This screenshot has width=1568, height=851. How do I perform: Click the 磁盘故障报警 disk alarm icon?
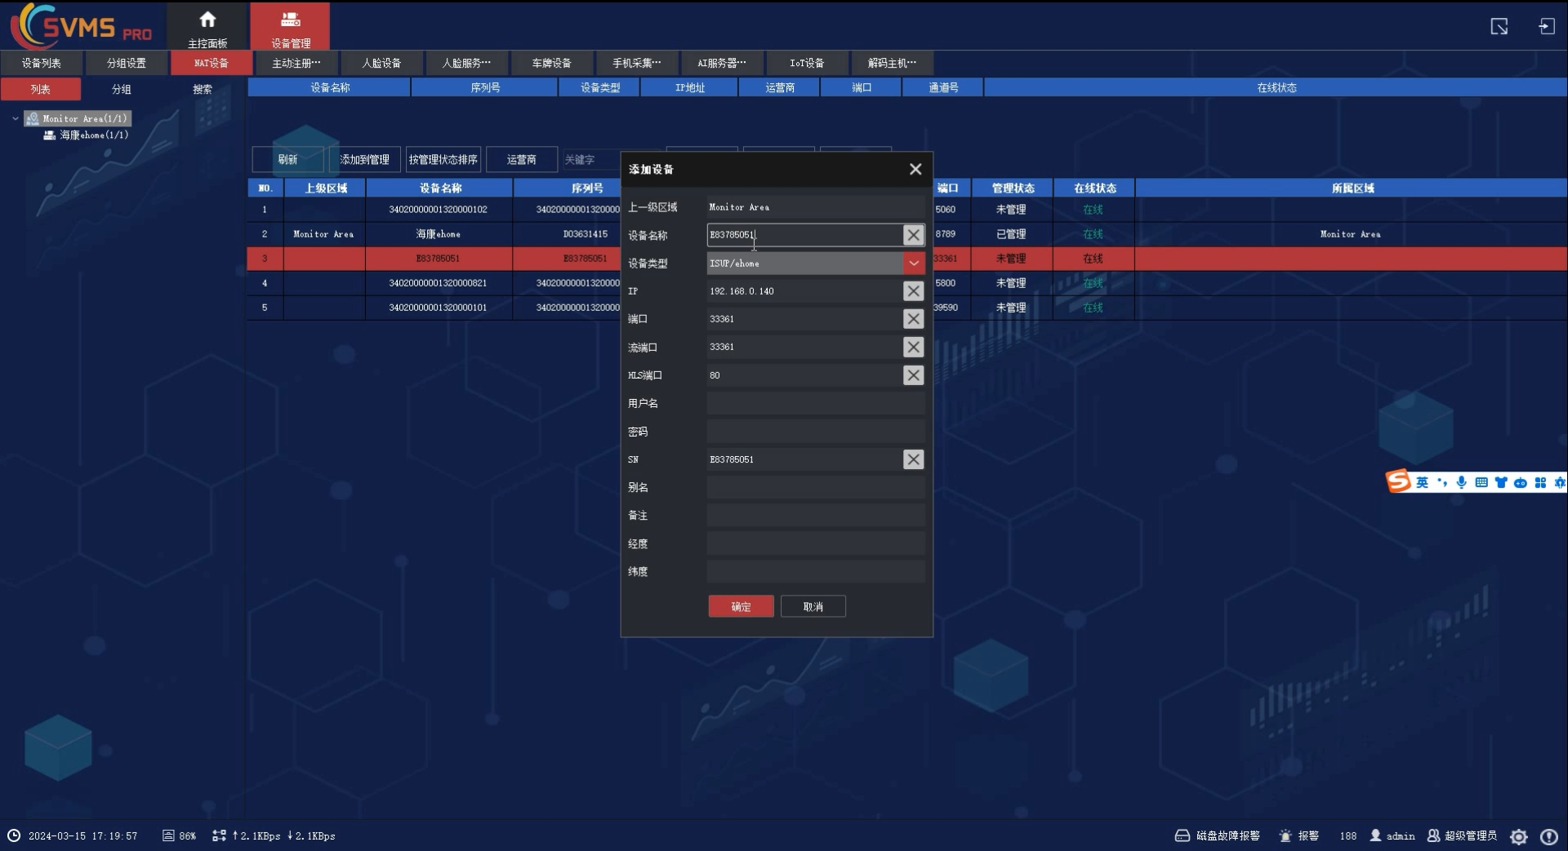tap(1182, 835)
